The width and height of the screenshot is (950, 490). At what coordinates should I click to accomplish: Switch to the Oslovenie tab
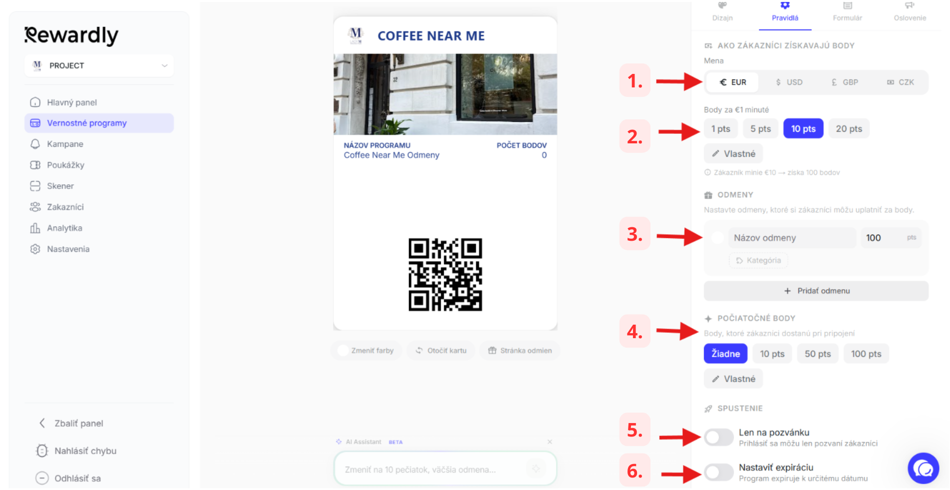click(x=910, y=12)
